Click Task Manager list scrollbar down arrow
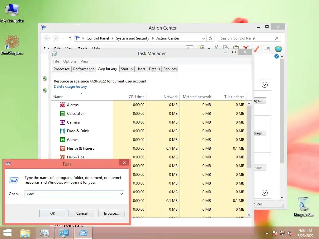This screenshot has height=239, width=319. point(249,215)
